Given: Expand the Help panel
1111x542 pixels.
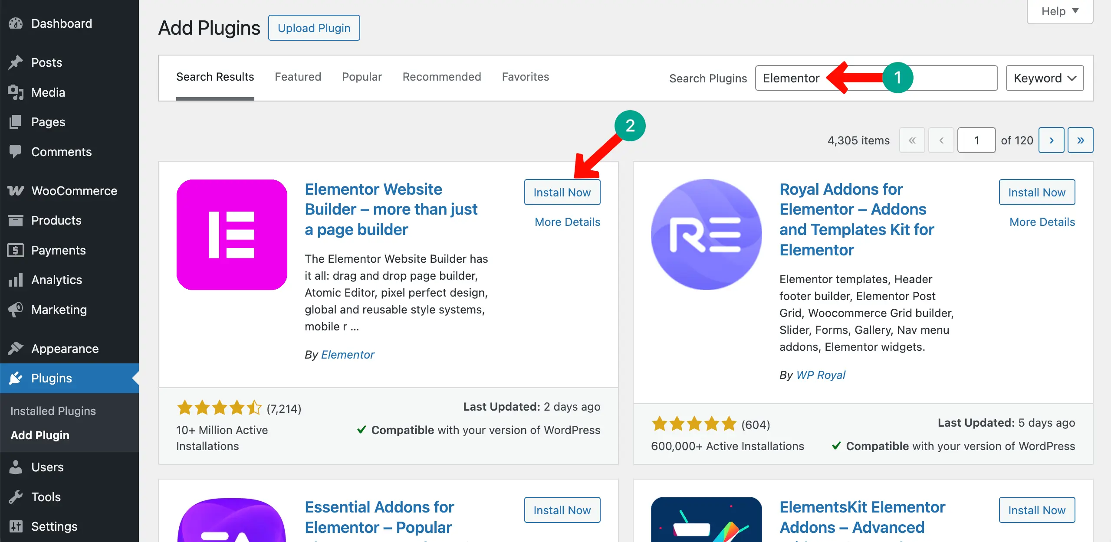Looking at the screenshot, I should coord(1060,11).
